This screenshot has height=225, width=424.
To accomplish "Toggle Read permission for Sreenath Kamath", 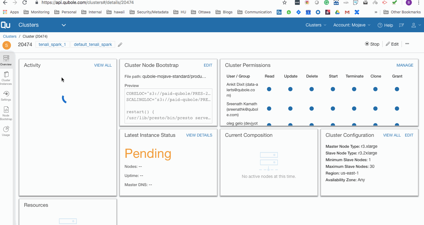I will point(269,109).
